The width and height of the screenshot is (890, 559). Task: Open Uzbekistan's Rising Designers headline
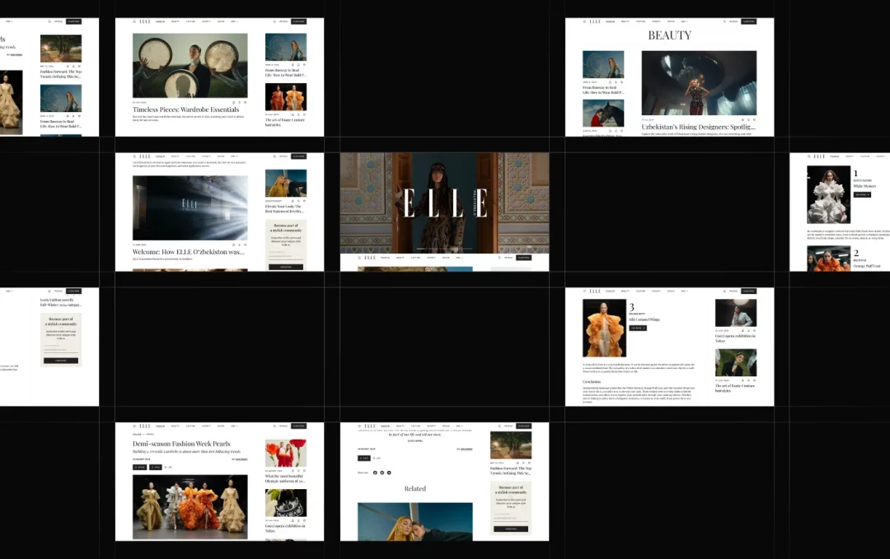coord(699,127)
